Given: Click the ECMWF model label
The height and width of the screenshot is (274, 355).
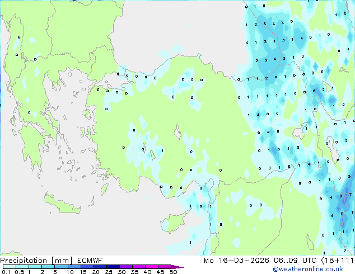Looking at the screenshot, I should (x=90, y=261).
